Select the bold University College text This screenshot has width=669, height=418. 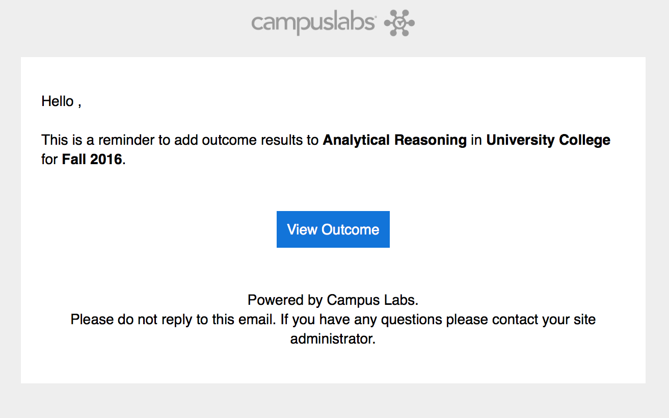(548, 140)
